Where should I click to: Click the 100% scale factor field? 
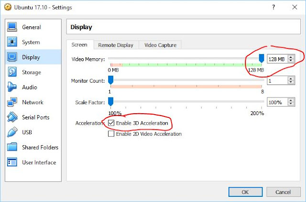coord(277,102)
